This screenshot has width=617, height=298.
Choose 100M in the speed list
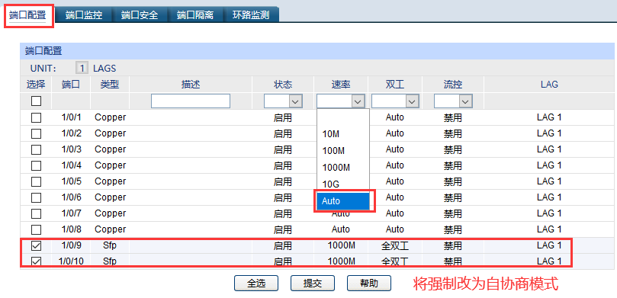(342, 151)
